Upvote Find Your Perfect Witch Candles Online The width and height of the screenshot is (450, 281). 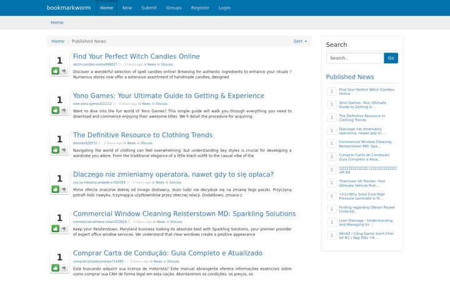coord(56,71)
